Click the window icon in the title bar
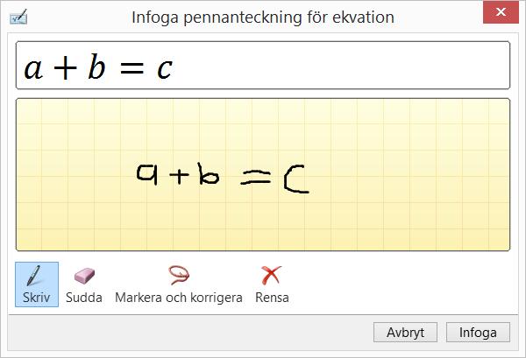 17,17
